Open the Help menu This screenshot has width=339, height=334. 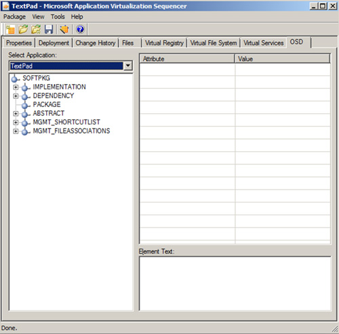click(x=77, y=17)
